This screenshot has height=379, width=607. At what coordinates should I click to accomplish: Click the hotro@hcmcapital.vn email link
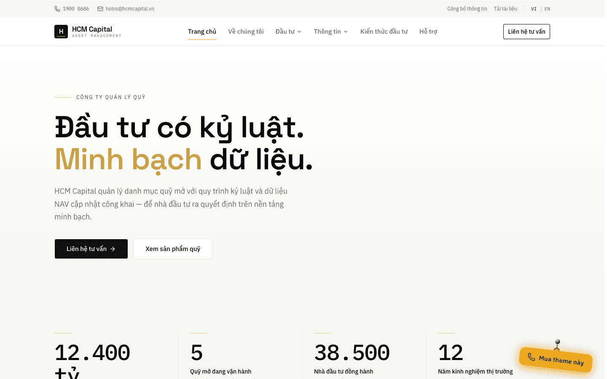[130, 9]
